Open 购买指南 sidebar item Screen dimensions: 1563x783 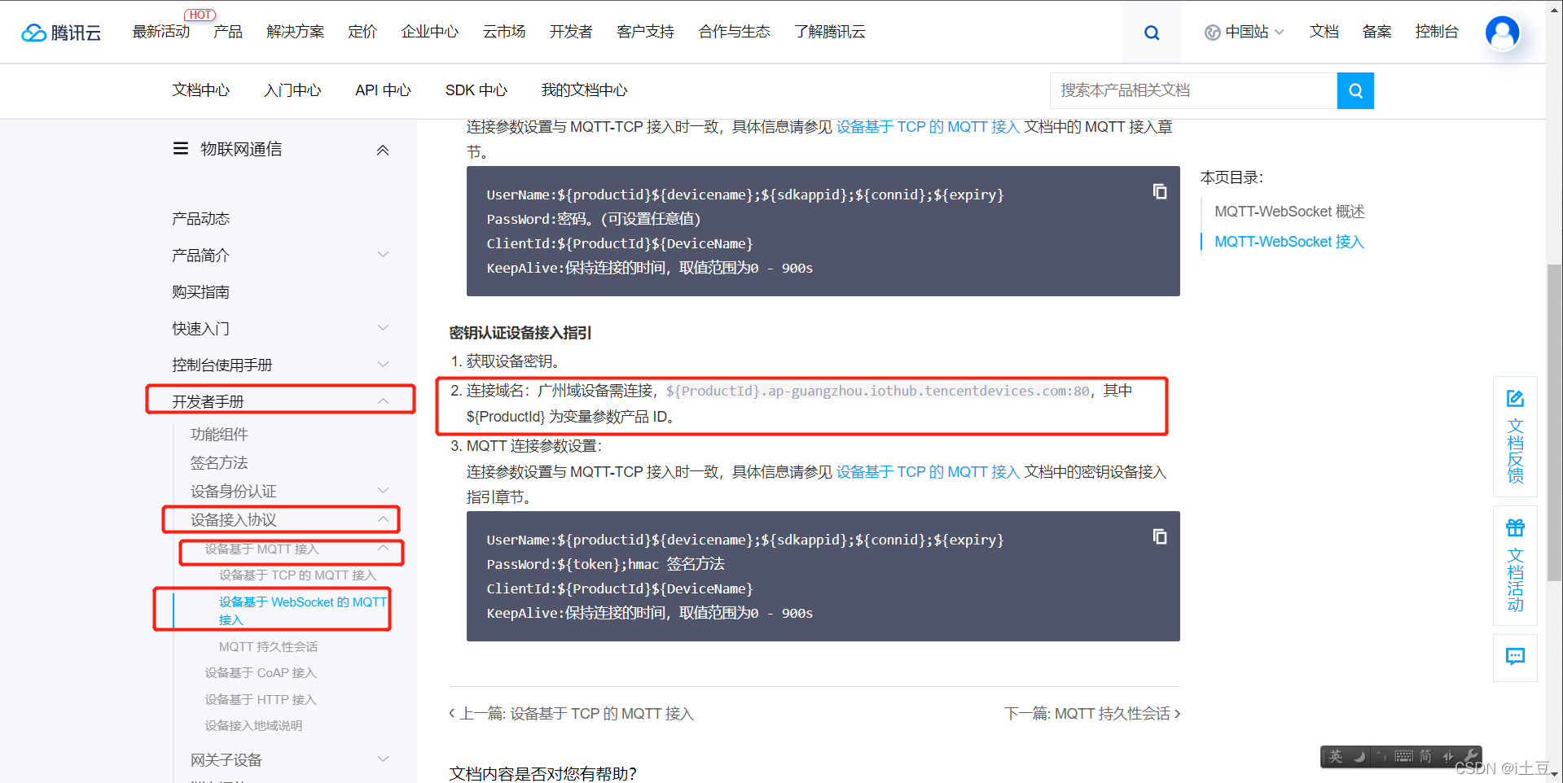click(x=201, y=291)
